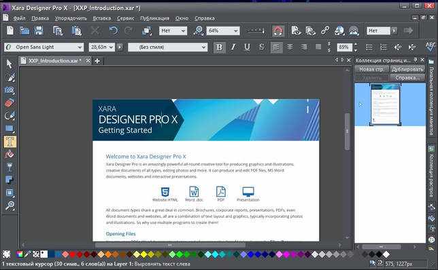Close the XXP_Introduction.xar tab
438x270 pixels.
click(x=88, y=60)
